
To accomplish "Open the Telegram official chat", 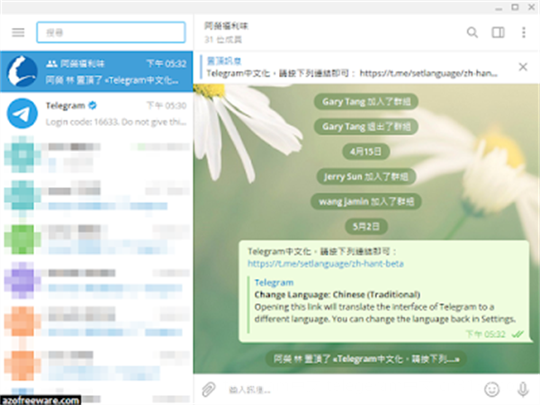I will pos(96,113).
